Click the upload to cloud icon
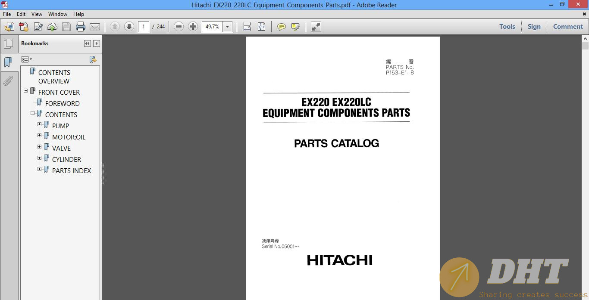Image resolution: width=589 pixels, height=300 pixels. point(52,27)
